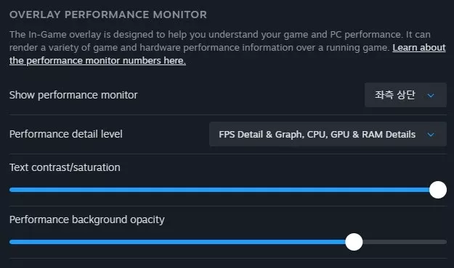
Task: Click the chevron arrow beside 좌측 상단
Action: point(431,96)
